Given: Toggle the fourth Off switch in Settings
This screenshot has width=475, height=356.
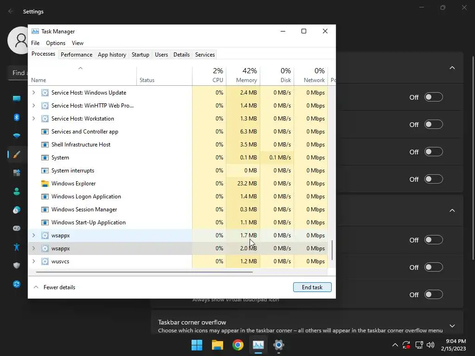Looking at the screenshot, I should coord(434,179).
